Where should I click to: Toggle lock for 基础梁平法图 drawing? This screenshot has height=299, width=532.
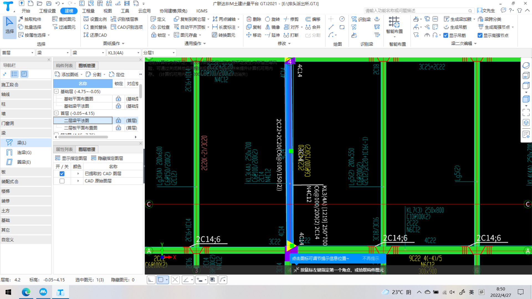point(118,106)
